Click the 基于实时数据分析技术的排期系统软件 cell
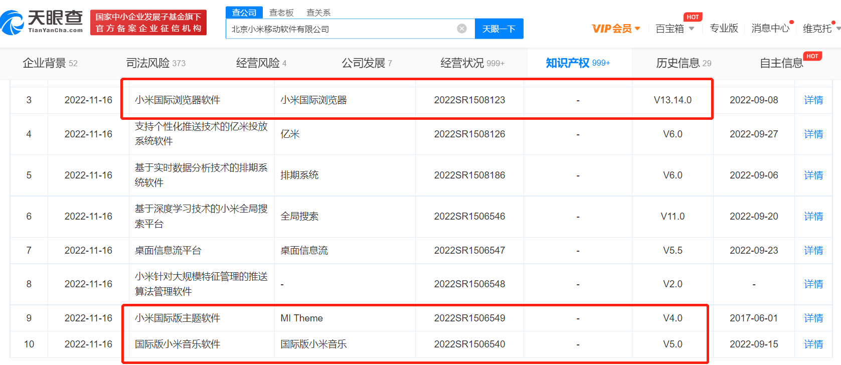Viewport: 841px width, 365px height. click(x=201, y=175)
